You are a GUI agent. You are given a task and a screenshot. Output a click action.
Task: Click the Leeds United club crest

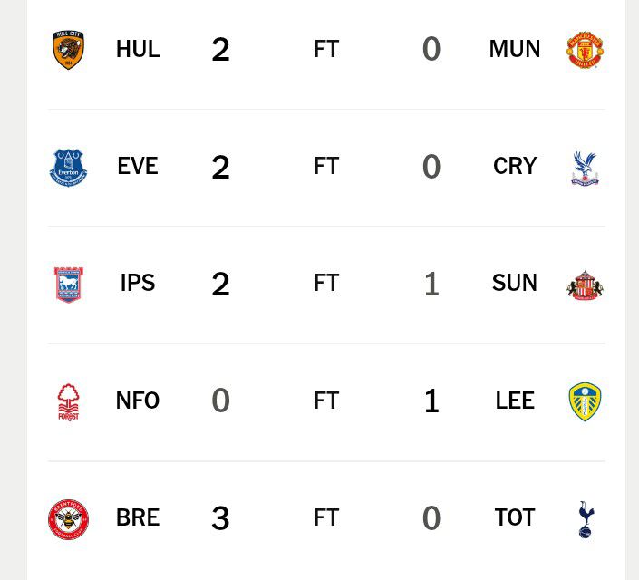[x=585, y=401]
